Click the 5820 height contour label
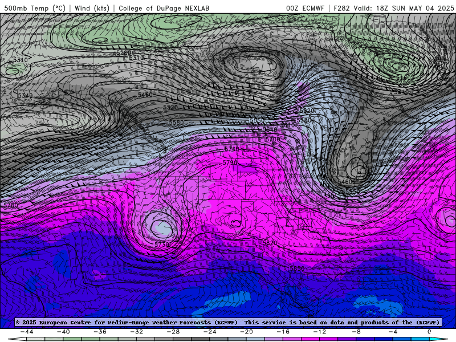The height and width of the screenshot is (342, 456). 270,243
